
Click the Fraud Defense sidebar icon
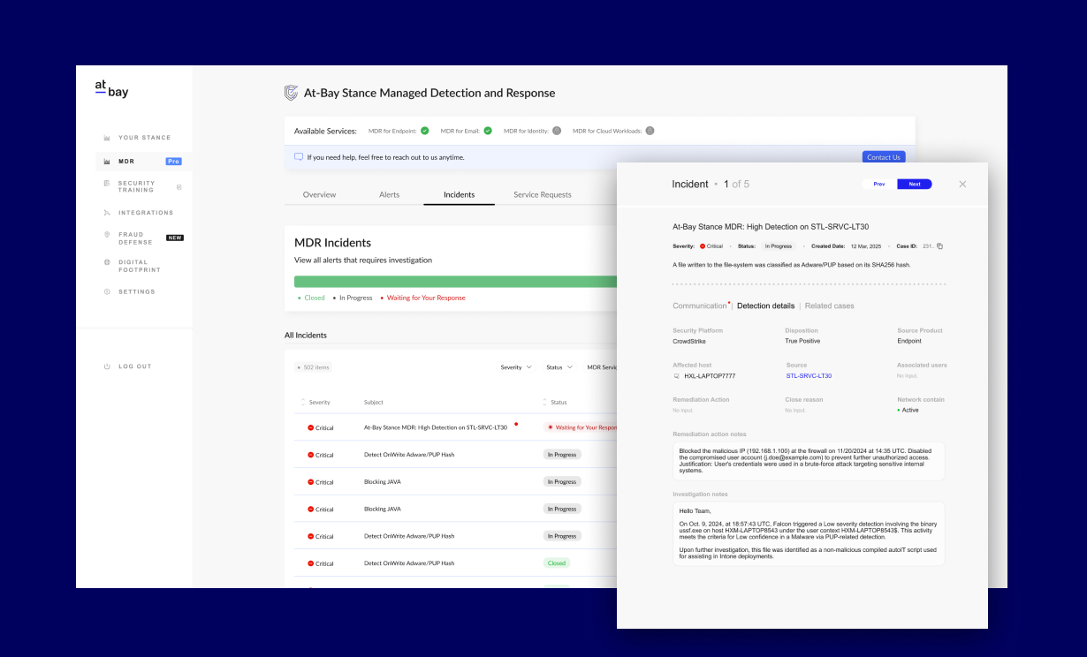[x=107, y=235]
